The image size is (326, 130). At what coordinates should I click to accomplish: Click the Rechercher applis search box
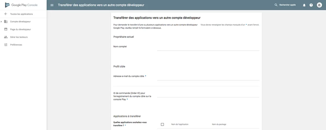coord(287,5)
